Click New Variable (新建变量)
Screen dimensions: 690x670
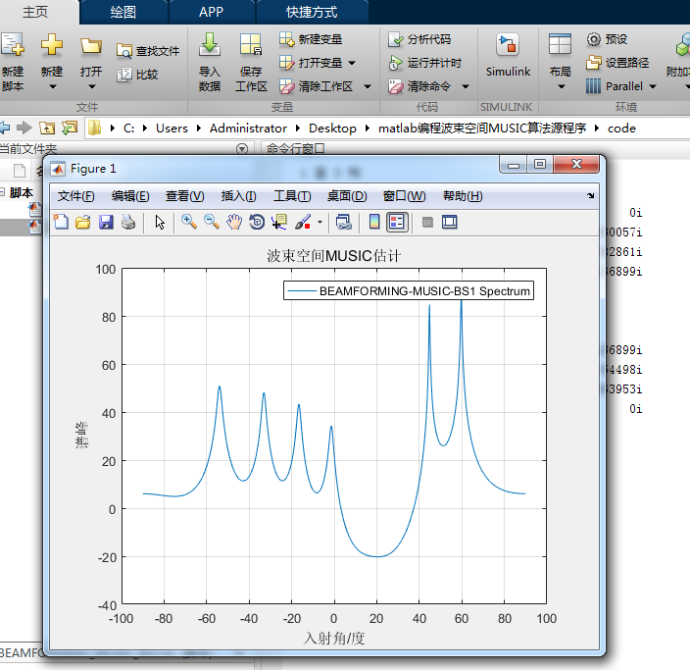[311, 39]
